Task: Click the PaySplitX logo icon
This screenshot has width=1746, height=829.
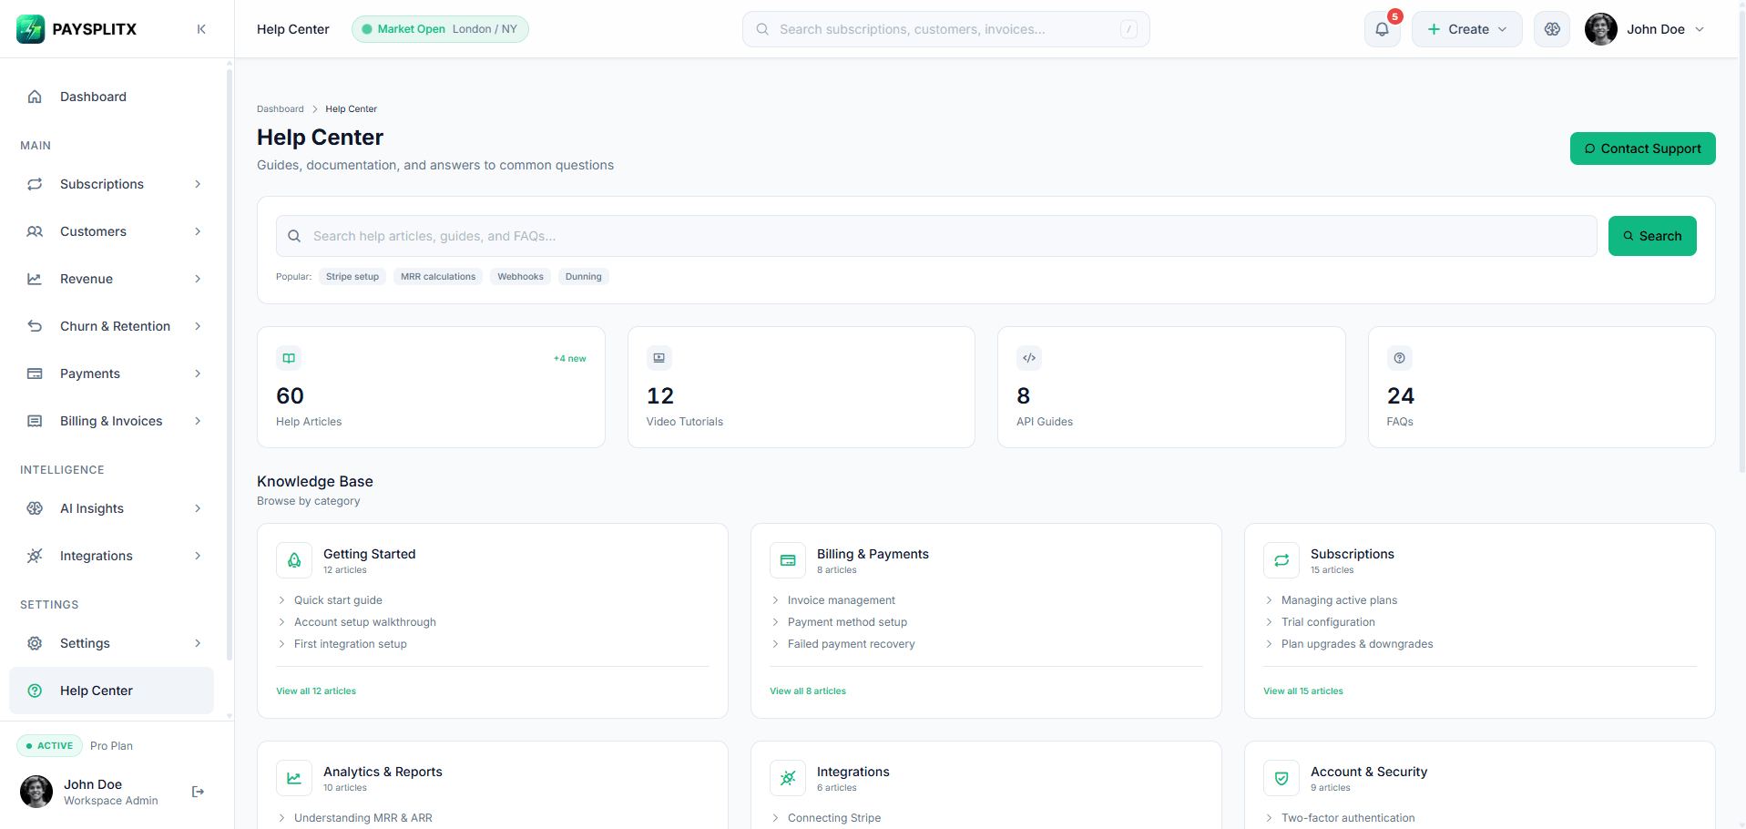Action: (30, 29)
